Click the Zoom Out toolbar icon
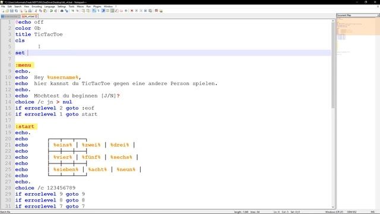 (77, 11)
